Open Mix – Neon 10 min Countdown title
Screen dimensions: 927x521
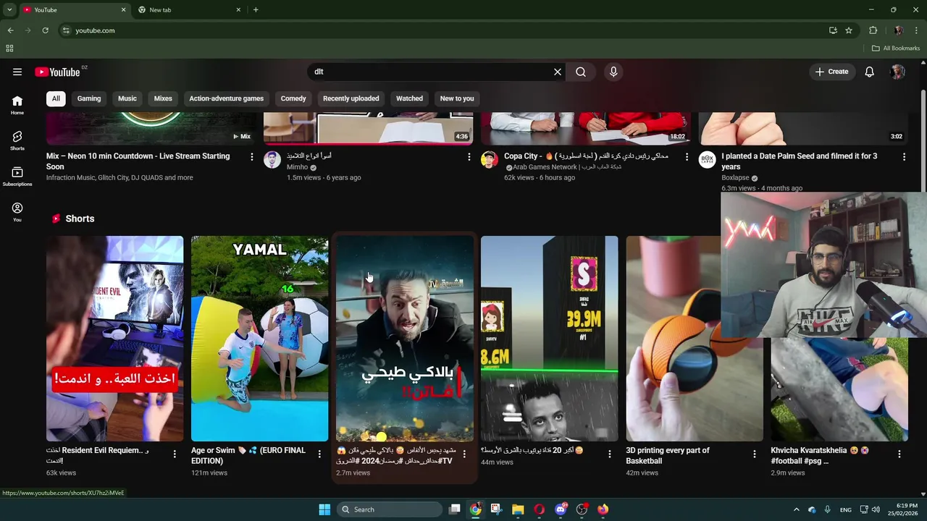click(x=138, y=161)
